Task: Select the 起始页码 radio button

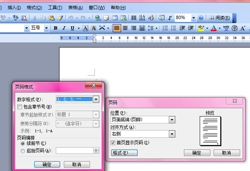Action: pyautogui.click(x=23, y=151)
